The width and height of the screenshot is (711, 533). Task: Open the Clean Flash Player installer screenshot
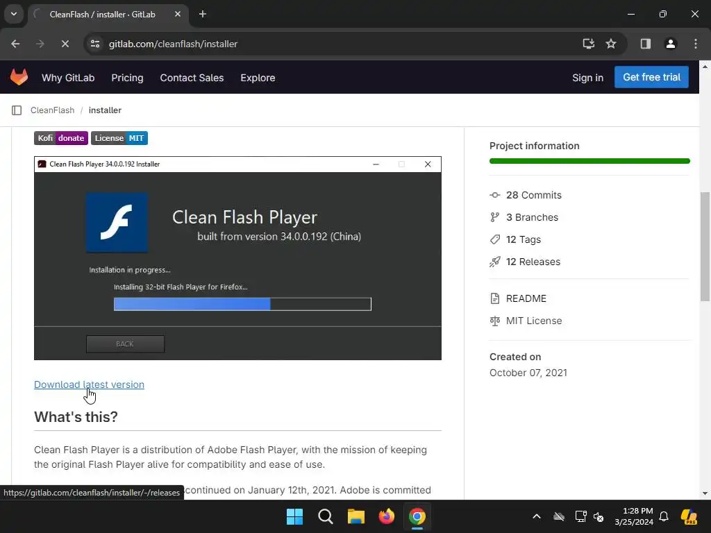tap(237, 258)
